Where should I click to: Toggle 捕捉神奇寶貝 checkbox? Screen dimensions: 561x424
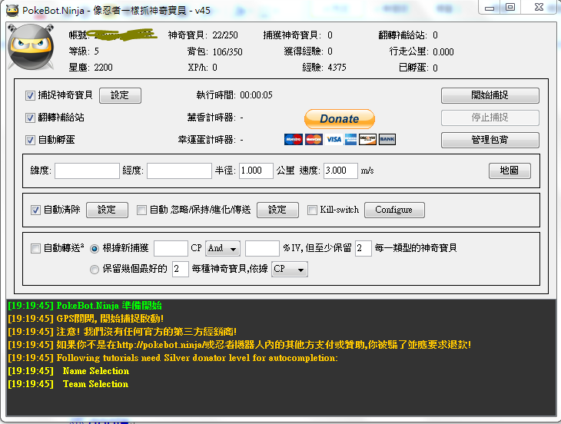pyautogui.click(x=30, y=95)
